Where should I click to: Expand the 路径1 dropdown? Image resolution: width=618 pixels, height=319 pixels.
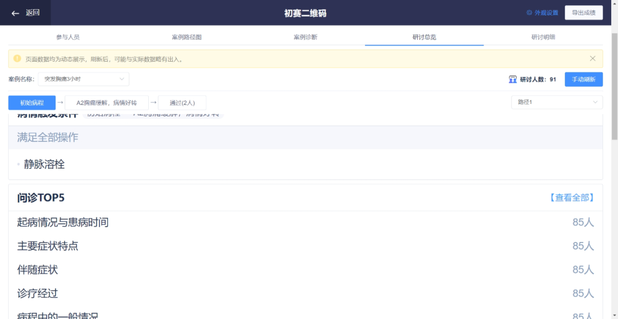click(557, 102)
